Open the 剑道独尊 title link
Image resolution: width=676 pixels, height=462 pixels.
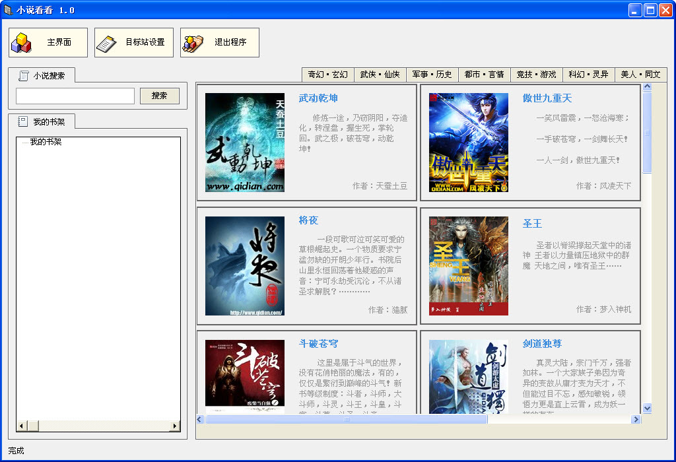[x=542, y=344]
